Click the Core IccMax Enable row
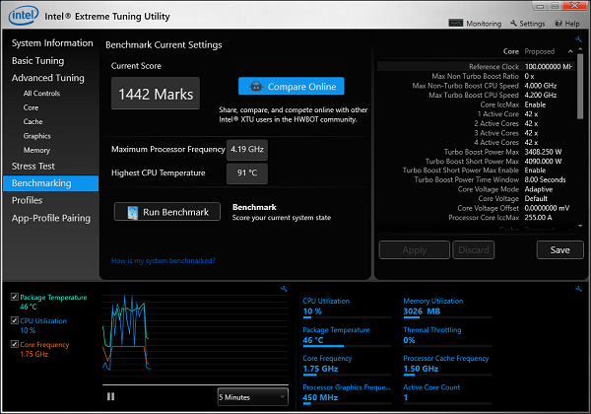 pos(476,104)
